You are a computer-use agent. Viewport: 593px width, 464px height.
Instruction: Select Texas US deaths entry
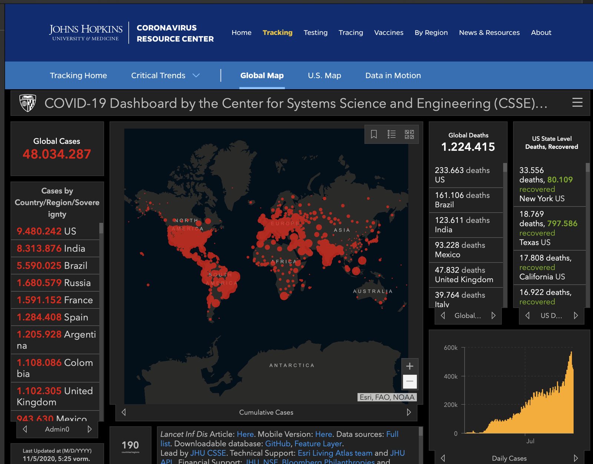tap(549, 228)
